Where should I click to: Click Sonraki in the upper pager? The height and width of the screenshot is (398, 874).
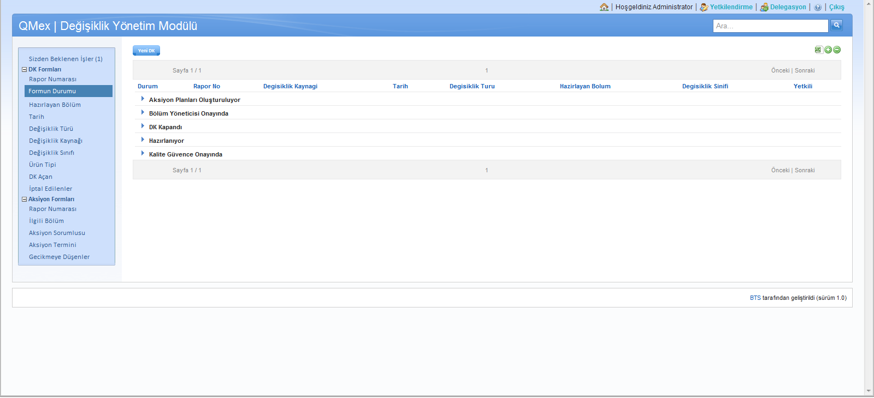(x=805, y=70)
